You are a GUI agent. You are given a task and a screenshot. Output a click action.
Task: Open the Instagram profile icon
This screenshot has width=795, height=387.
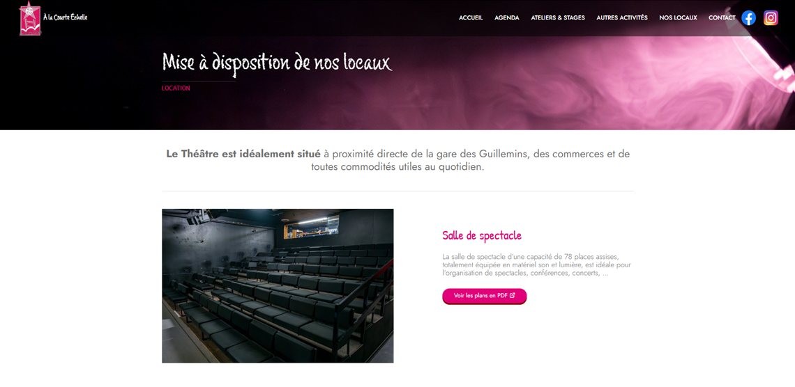click(771, 17)
